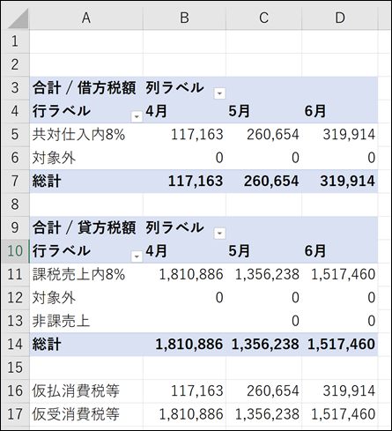Screen dimensions: 392x431
Task: Select the April 総計 cell showing bold 117,163
Action: click(x=184, y=181)
